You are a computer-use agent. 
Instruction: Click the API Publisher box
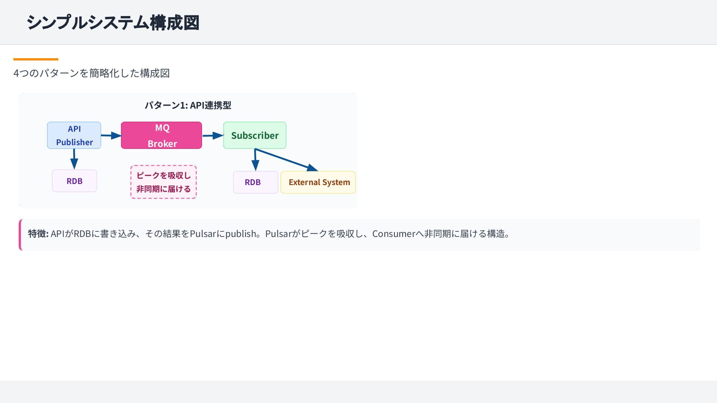click(74, 135)
